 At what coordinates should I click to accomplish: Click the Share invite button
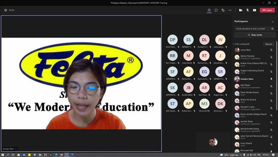coord(254,35)
